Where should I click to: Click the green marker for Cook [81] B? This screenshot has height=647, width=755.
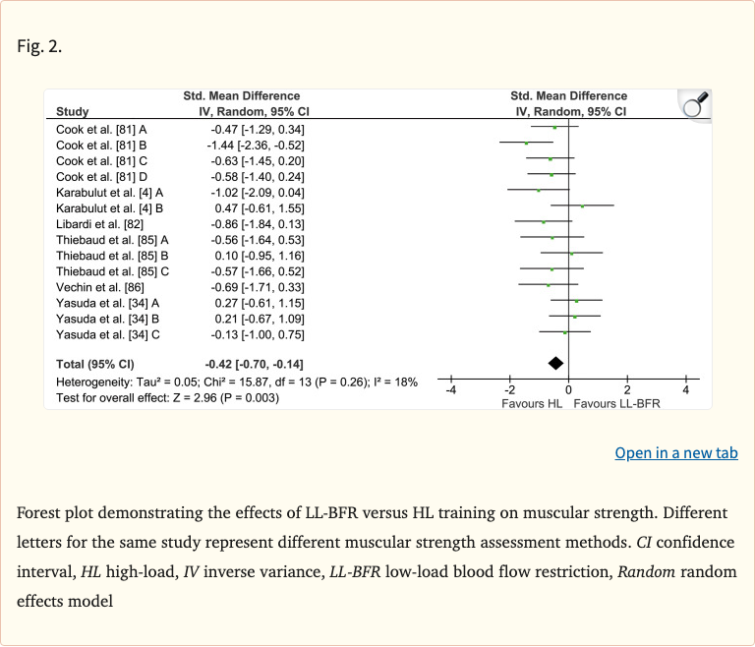526,144
